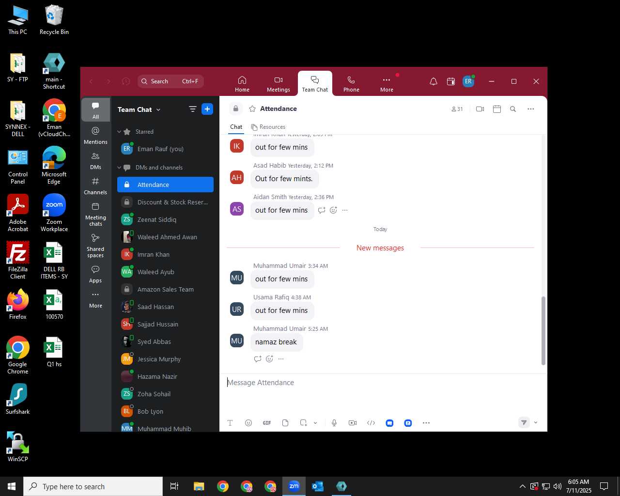Open composer more options ellipsis
The height and width of the screenshot is (496, 620).
[426, 423]
